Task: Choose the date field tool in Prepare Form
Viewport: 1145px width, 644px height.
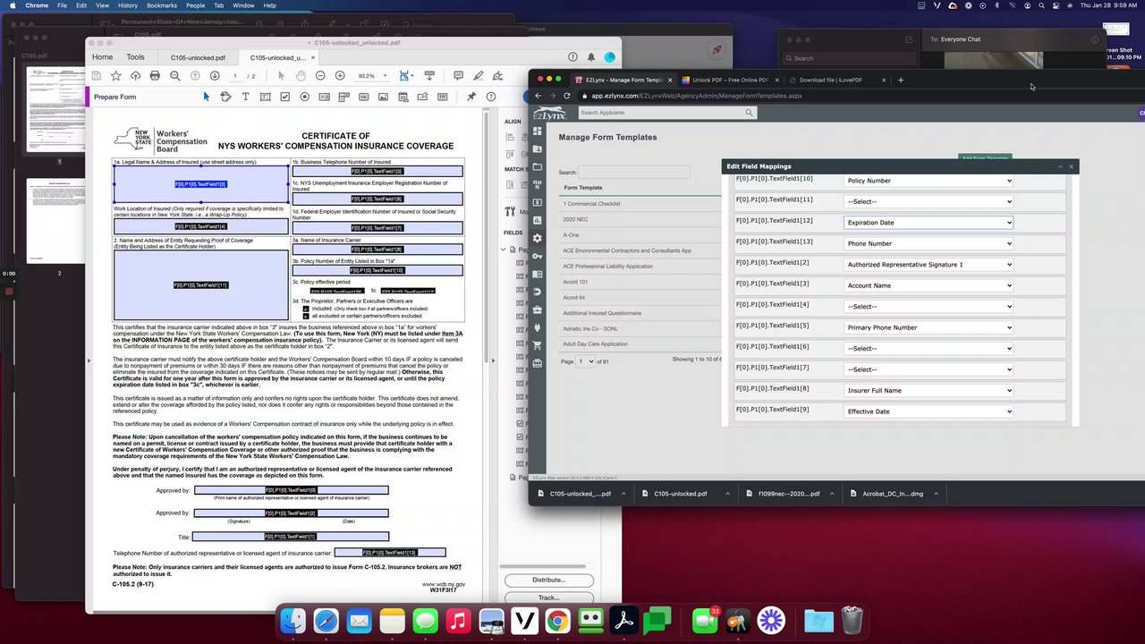Action: pyautogui.click(x=403, y=97)
